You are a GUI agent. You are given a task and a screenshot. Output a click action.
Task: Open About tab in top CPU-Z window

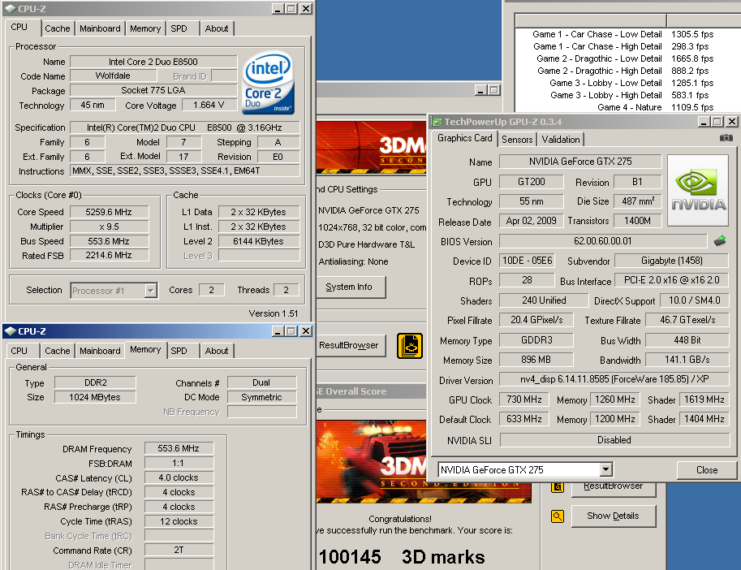point(217,28)
